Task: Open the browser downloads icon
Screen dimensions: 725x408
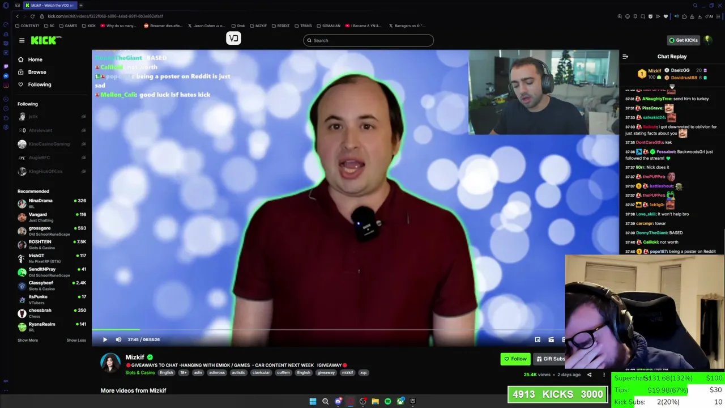Action: (x=700, y=16)
